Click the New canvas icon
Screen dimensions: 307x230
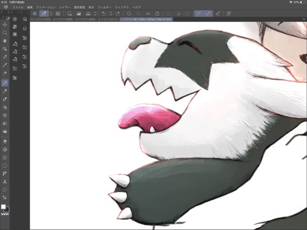pyautogui.click(x=70, y=14)
